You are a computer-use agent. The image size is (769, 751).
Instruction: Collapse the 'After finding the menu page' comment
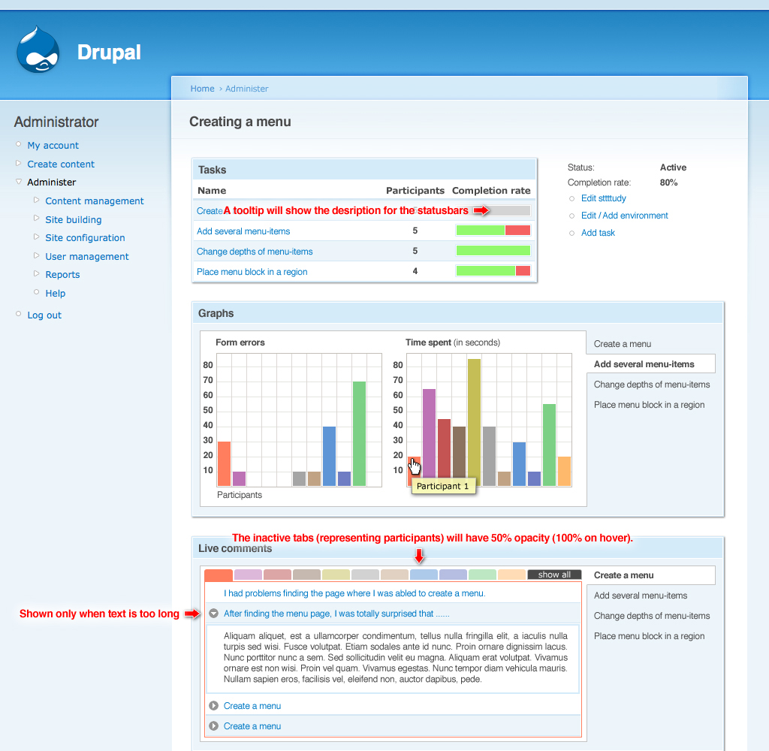tap(213, 613)
